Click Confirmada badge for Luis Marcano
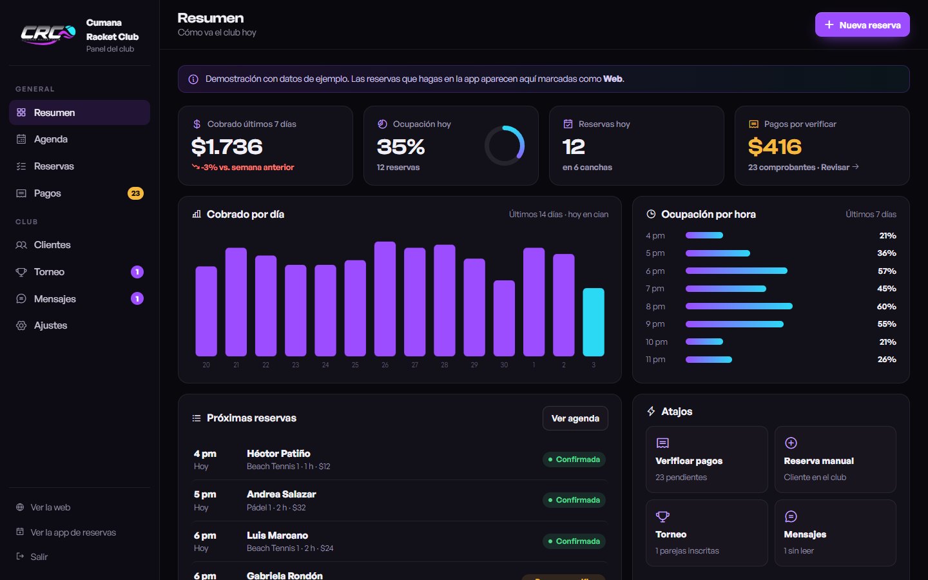This screenshot has height=580, width=928. point(574,541)
